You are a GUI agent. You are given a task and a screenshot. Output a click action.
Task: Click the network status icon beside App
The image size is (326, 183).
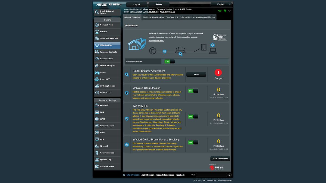[225, 11]
